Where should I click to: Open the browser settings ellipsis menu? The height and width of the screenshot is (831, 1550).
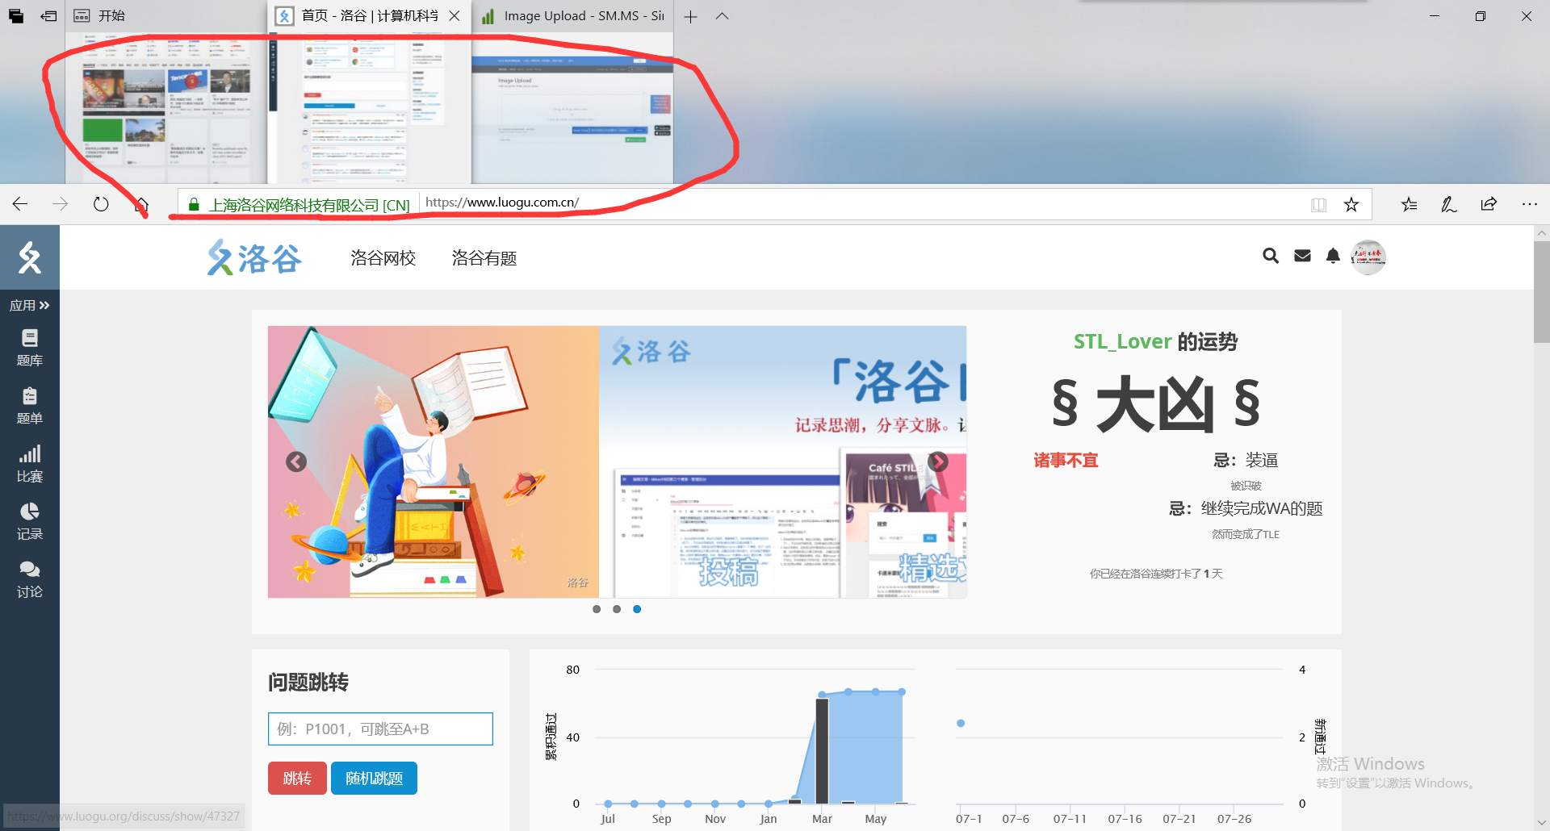coord(1530,204)
